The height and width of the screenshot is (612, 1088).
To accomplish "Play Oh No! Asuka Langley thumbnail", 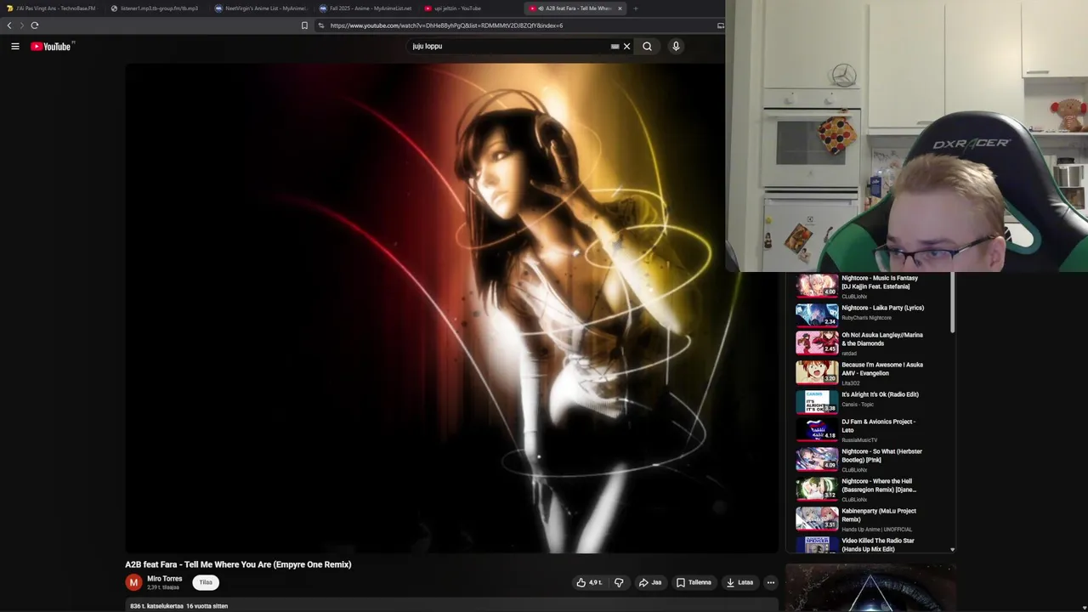I will tap(817, 343).
